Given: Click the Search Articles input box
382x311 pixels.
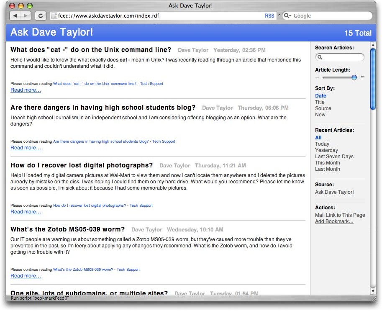Looking at the screenshot, I should 340,57.
